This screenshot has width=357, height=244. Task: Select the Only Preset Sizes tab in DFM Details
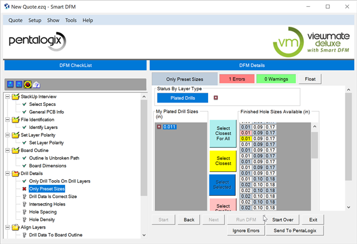click(185, 79)
